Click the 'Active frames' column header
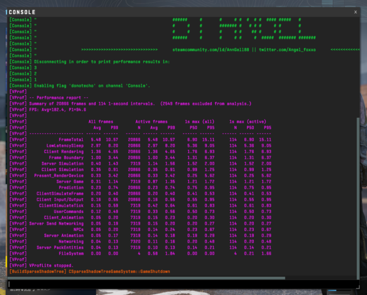The height and width of the screenshot is (295, 367). (151, 122)
